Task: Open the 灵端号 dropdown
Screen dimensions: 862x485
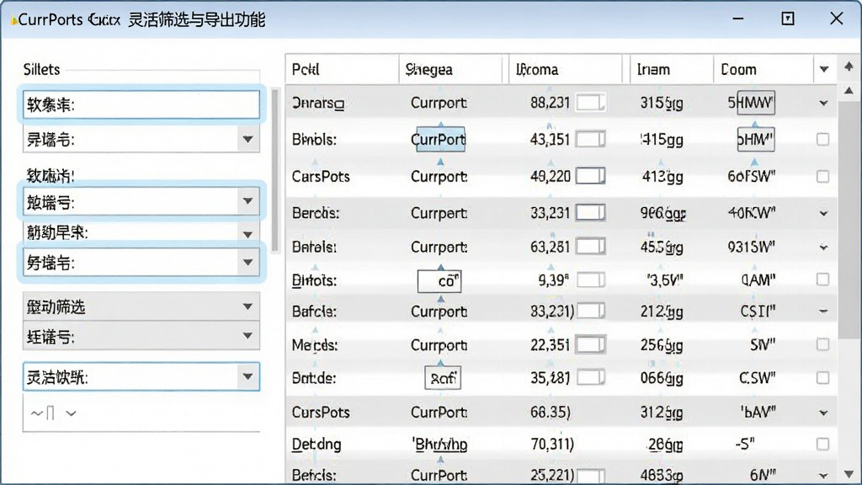Action: click(248, 139)
